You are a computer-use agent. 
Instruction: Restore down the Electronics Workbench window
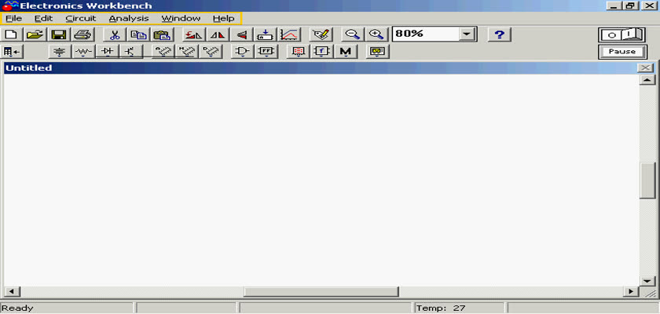click(x=630, y=5)
